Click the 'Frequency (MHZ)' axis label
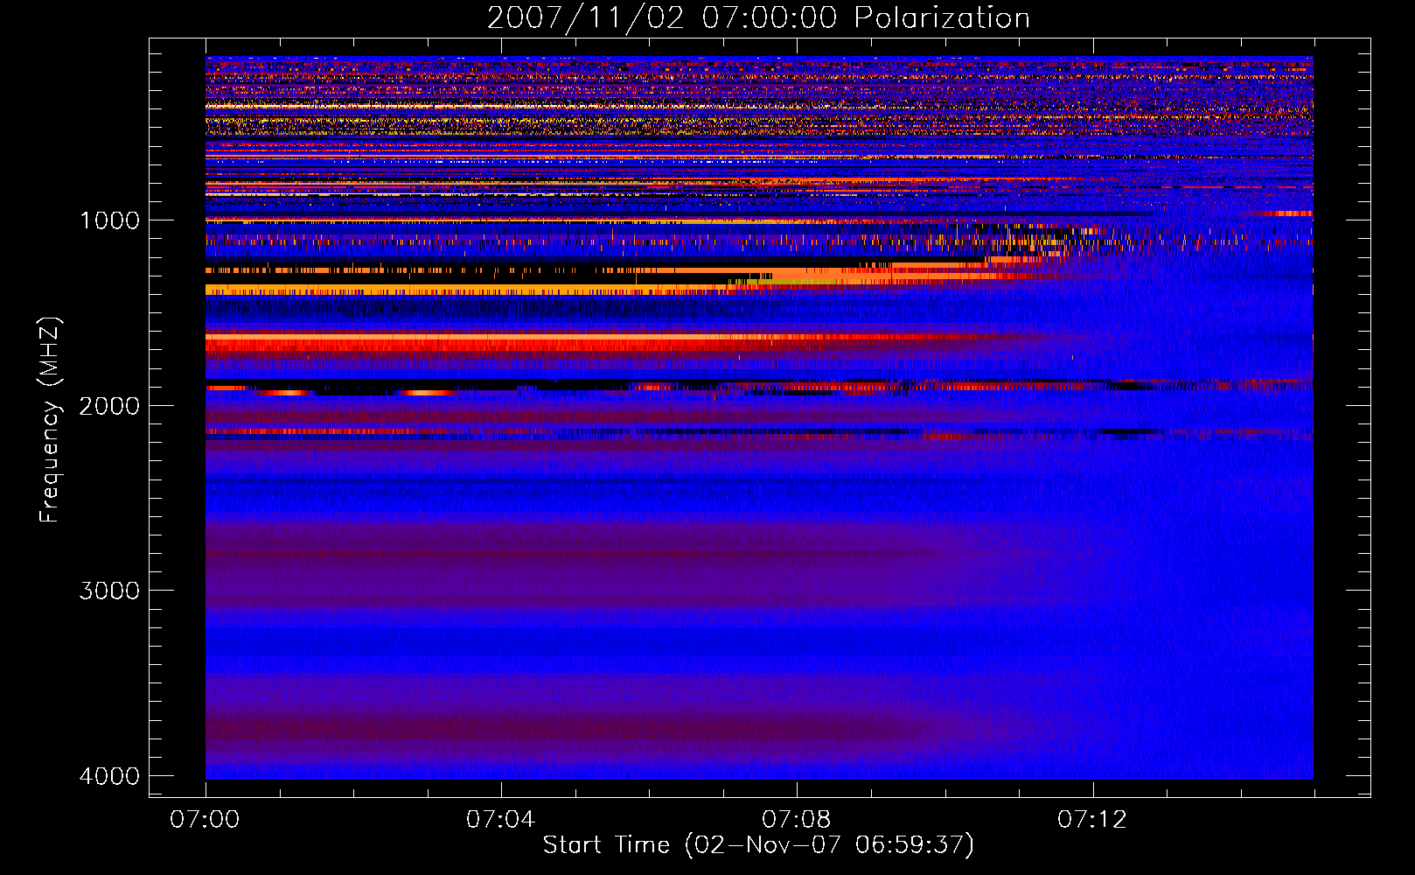 pos(50,419)
